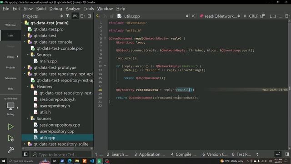The width and height of the screenshot is (291, 164).
Task: Show the Search Results output pane
Action: [117, 154]
